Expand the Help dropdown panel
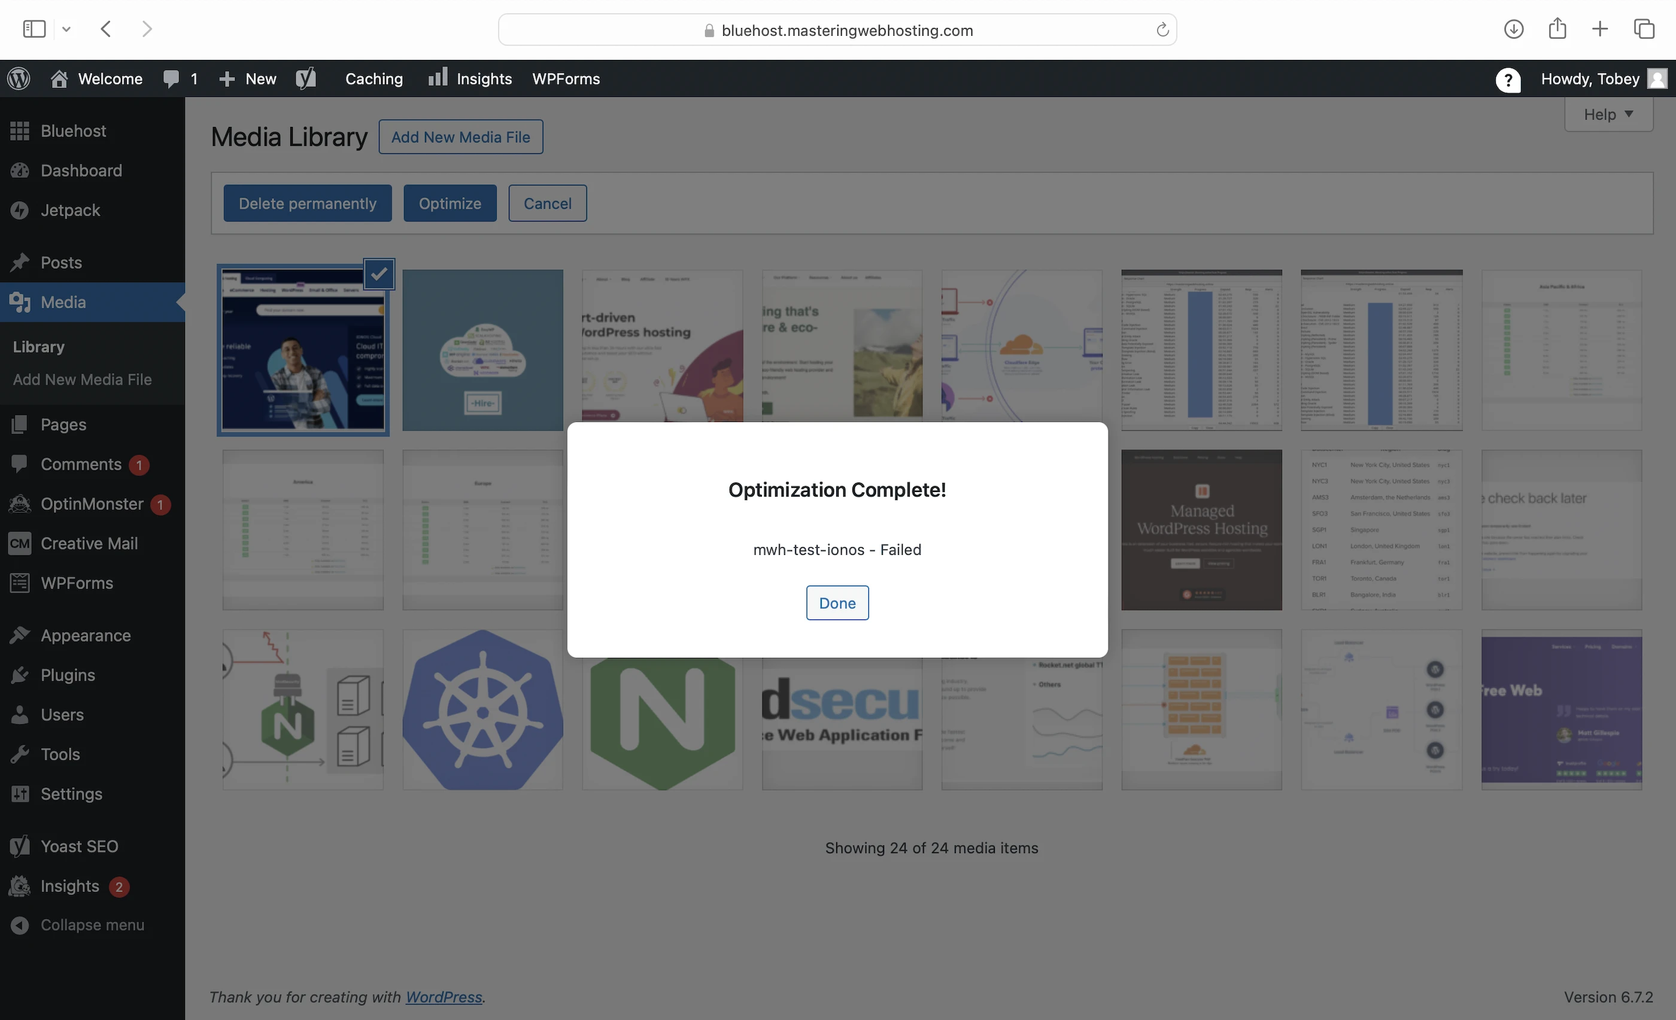Screen dimensions: 1676x1020 pyautogui.click(x=1608, y=114)
